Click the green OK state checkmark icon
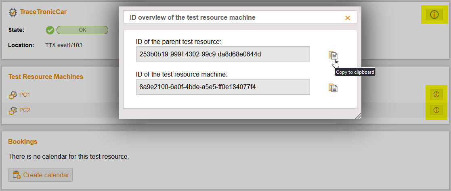The image size is (451, 191). point(50,30)
